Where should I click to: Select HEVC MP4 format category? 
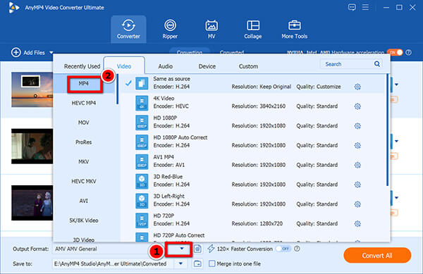84,103
